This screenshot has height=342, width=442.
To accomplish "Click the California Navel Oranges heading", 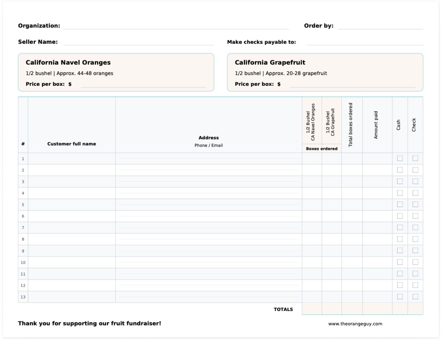I will click(68, 62).
